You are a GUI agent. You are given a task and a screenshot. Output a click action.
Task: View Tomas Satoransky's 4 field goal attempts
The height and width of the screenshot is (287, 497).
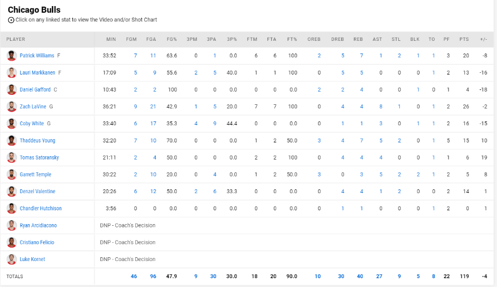point(155,157)
